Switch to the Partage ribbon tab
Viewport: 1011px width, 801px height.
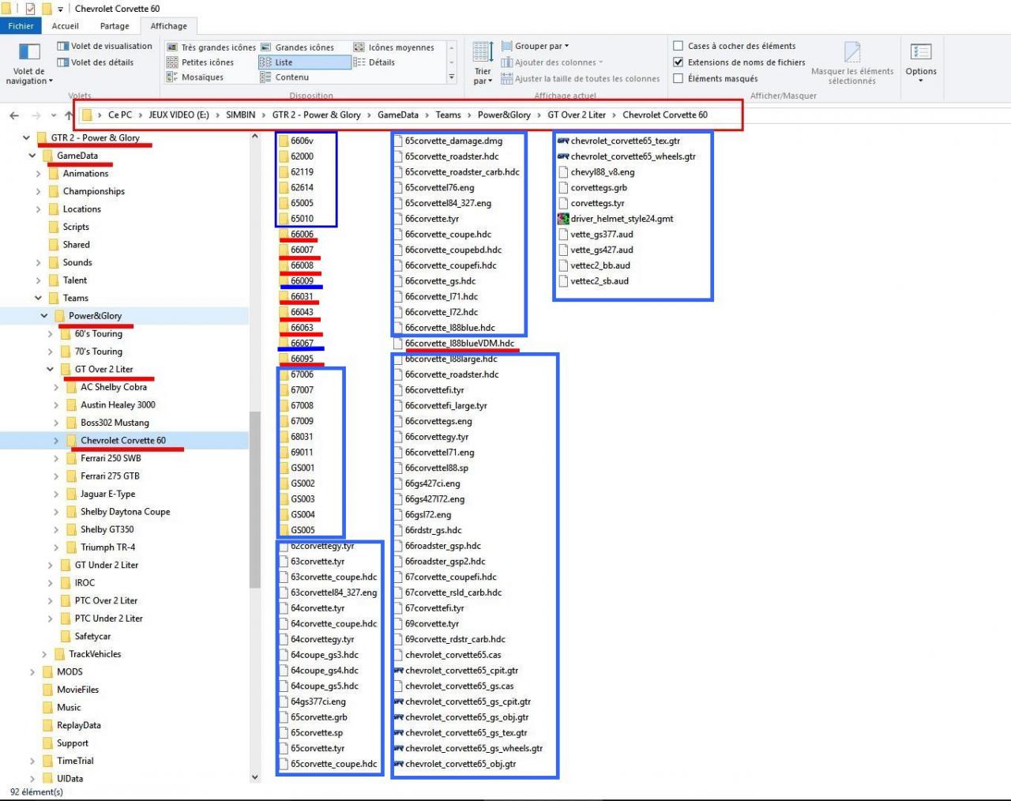tap(115, 26)
